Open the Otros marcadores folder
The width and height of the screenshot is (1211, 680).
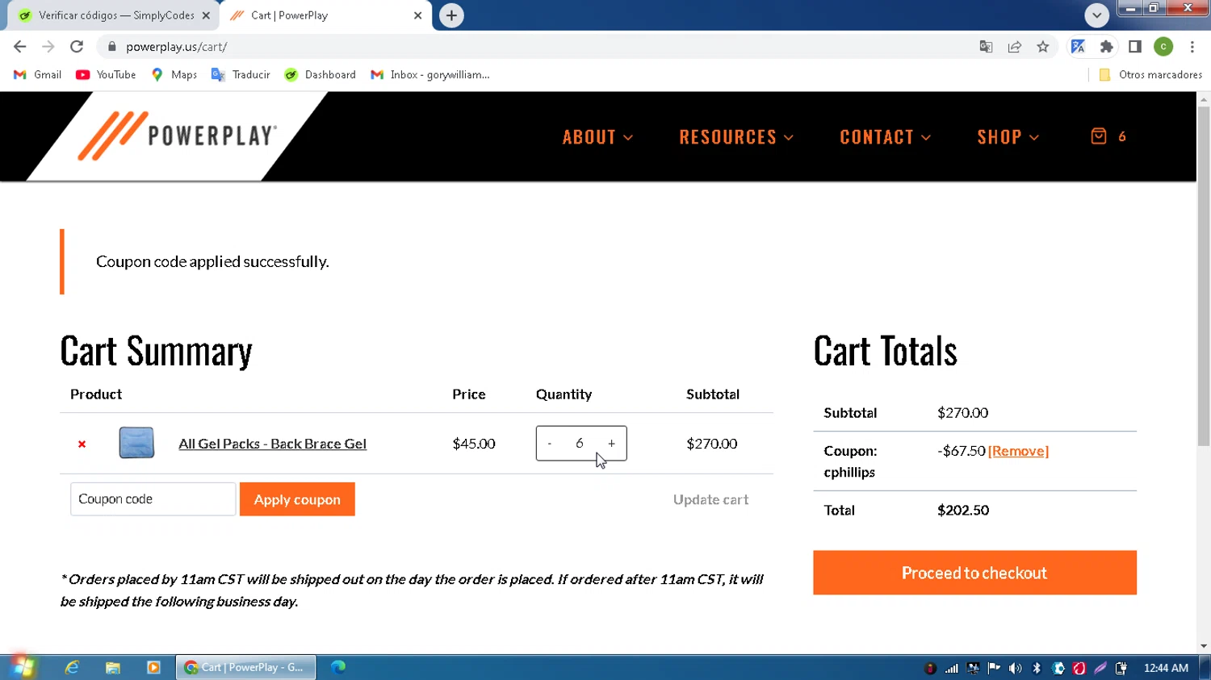[x=1150, y=74]
